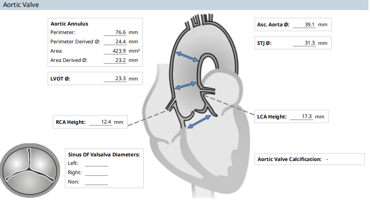This screenshot has height=204, width=370.
Task: Select the Perimeter Derived Ø value 24.4
Action: tap(115, 42)
